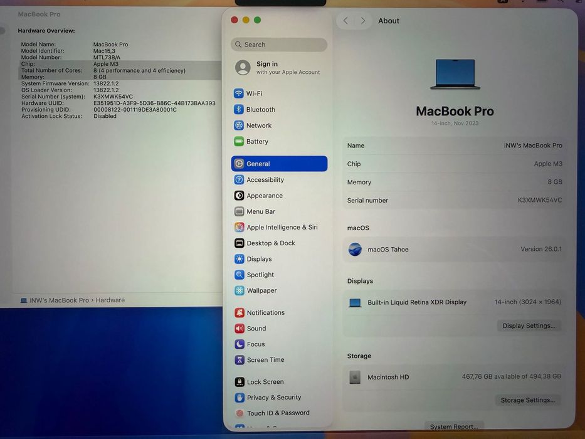Click the Version 26.0.1 text
The height and width of the screenshot is (439, 585).
pyautogui.click(x=541, y=249)
